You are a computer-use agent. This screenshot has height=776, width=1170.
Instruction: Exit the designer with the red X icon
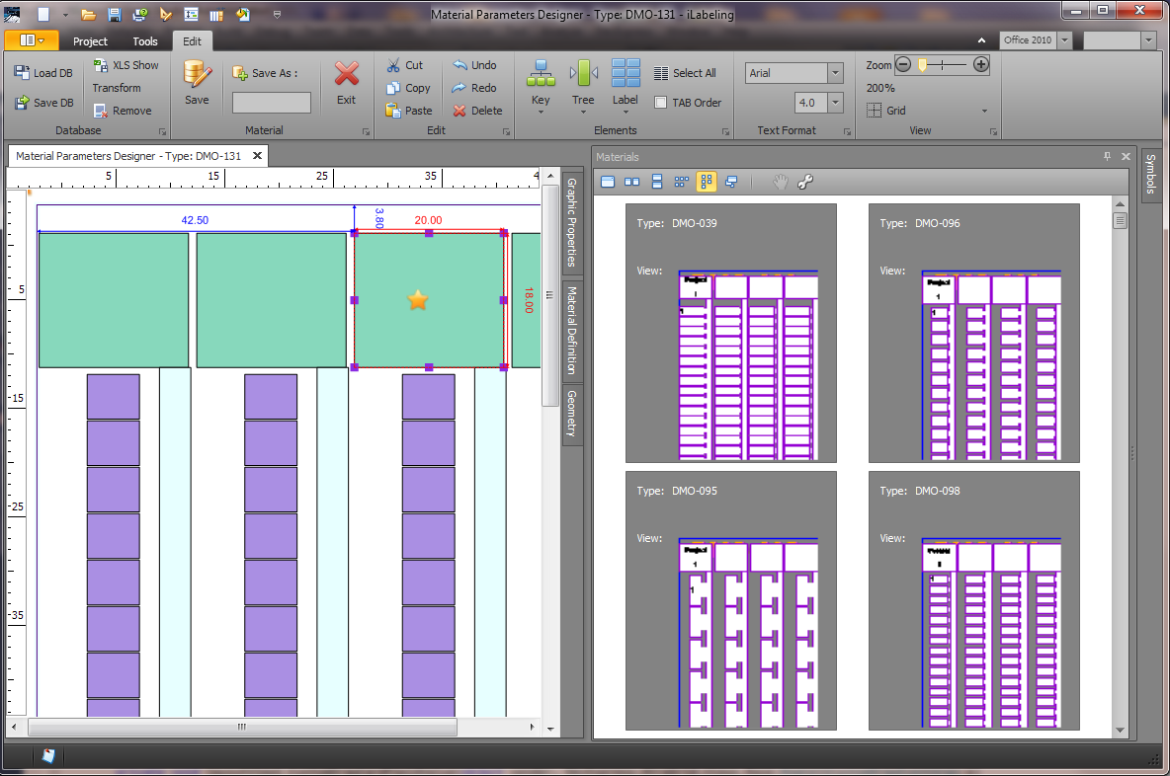pos(346,82)
